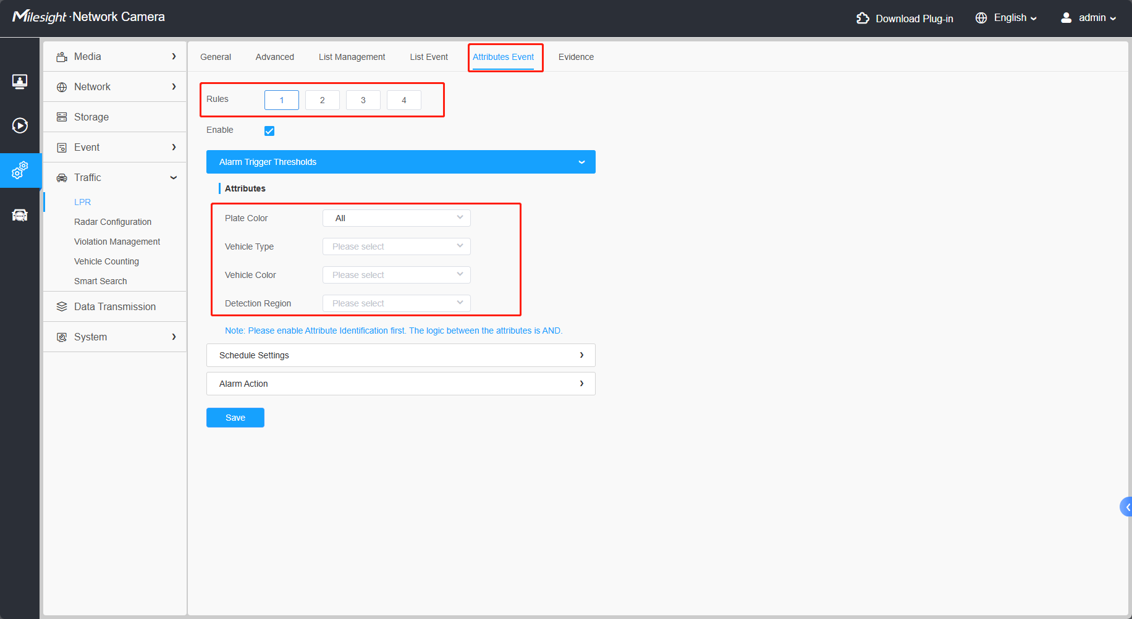Expand the Schedule Settings section

401,355
